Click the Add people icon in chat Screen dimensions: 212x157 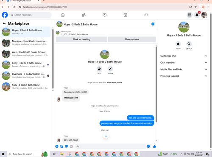coord(99,69)
